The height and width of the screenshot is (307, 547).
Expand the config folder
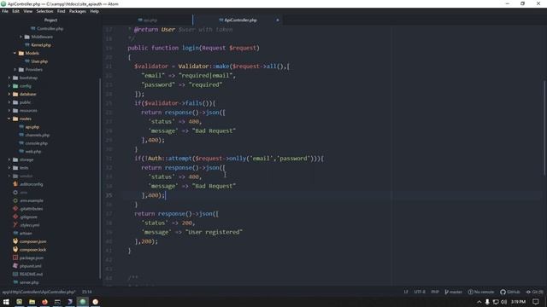pos(9,86)
